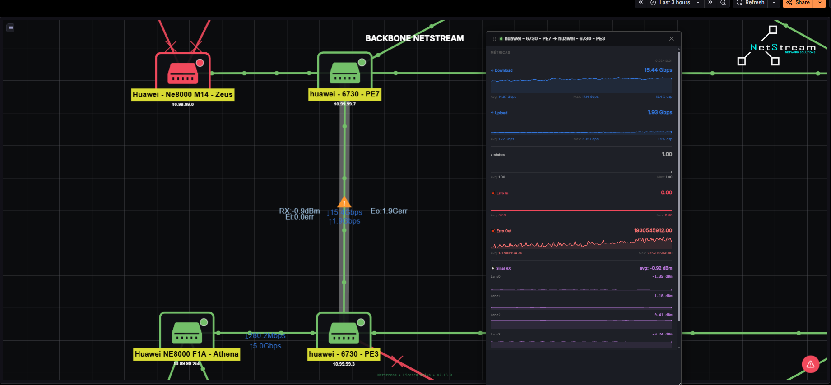Screen dimensions: 831x385
Task: Click the 15.44 Gbps download value
Action: [658, 70]
